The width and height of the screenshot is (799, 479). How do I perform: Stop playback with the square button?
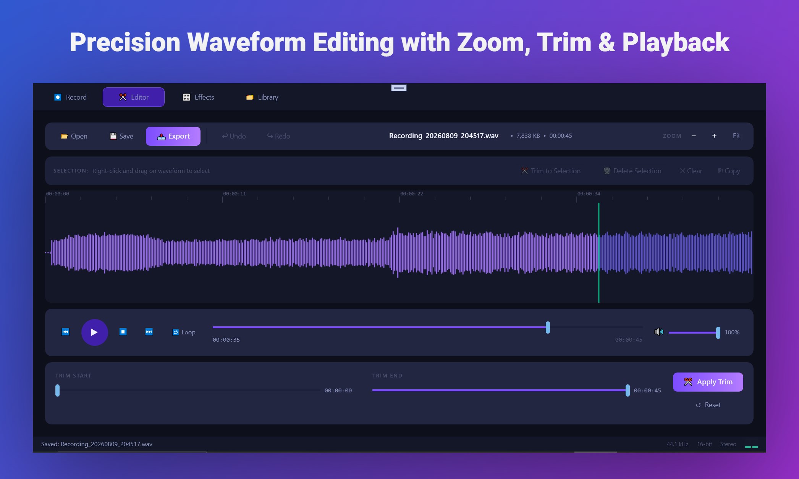click(123, 332)
